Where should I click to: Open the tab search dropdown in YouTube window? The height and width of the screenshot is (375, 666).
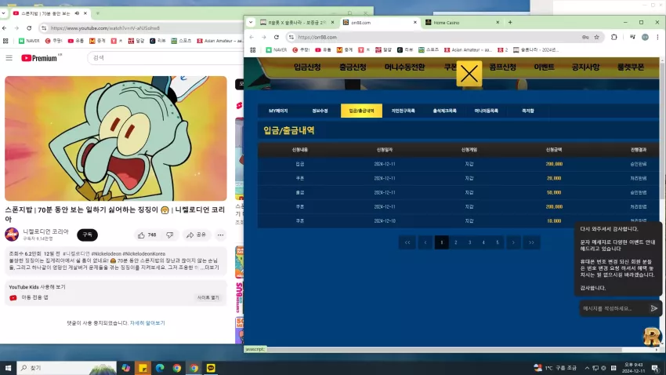[x=3, y=13]
